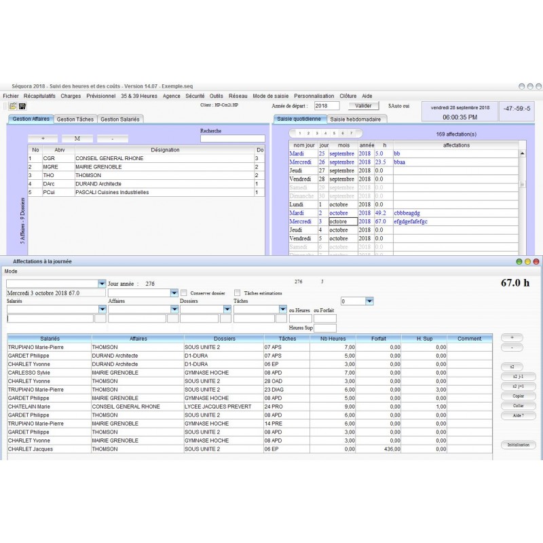Toggle the Conserver dossier checkbox
The image size is (543, 543).
(x=184, y=293)
